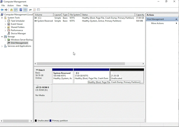
Task: Click the (C:) volume icon in list
Action: [36, 18]
